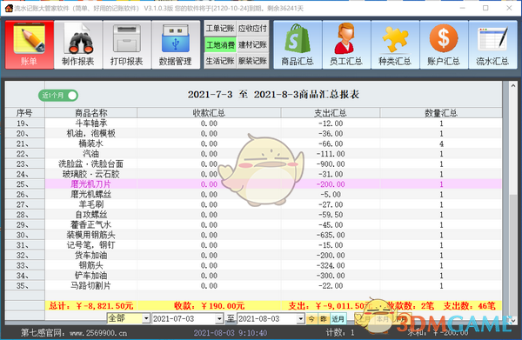Screen dimensions: 522x340
Task: Select row 记号笔, 钢钉
Action: (273, 245)
